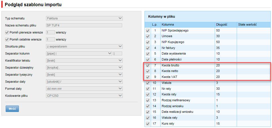Open the Format daty dropdown
Viewport: 272px width, 128px height.
pyautogui.click(x=84, y=89)
